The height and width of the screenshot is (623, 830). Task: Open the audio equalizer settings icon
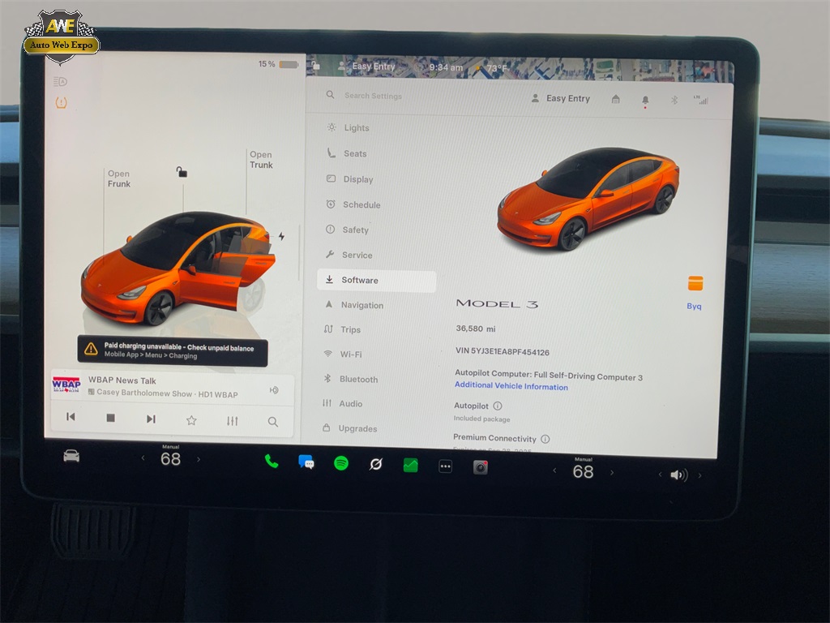(232, 421)
